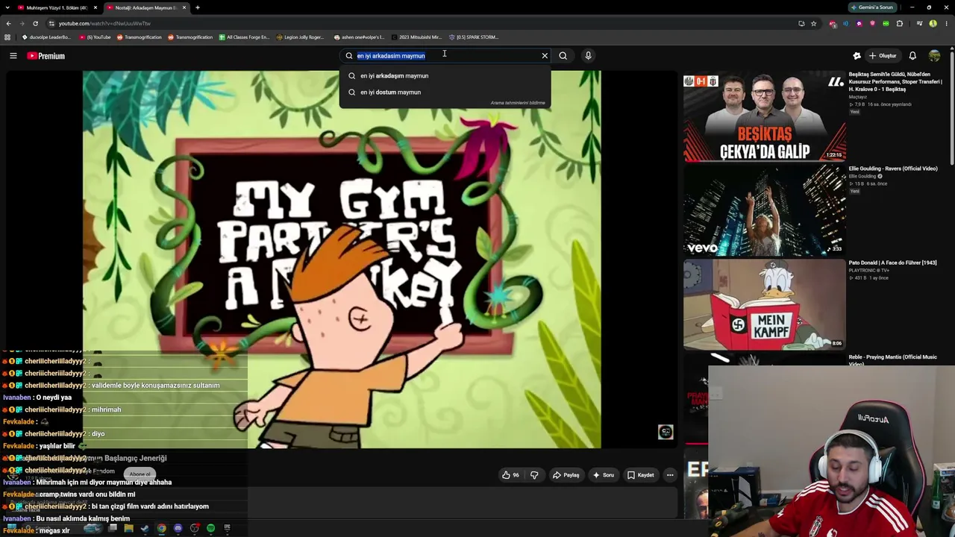Image resolution: width=955 pixels, height=537 pixels.
Task: Go to YouTube Premium home logo
Action: pos(46,56)
